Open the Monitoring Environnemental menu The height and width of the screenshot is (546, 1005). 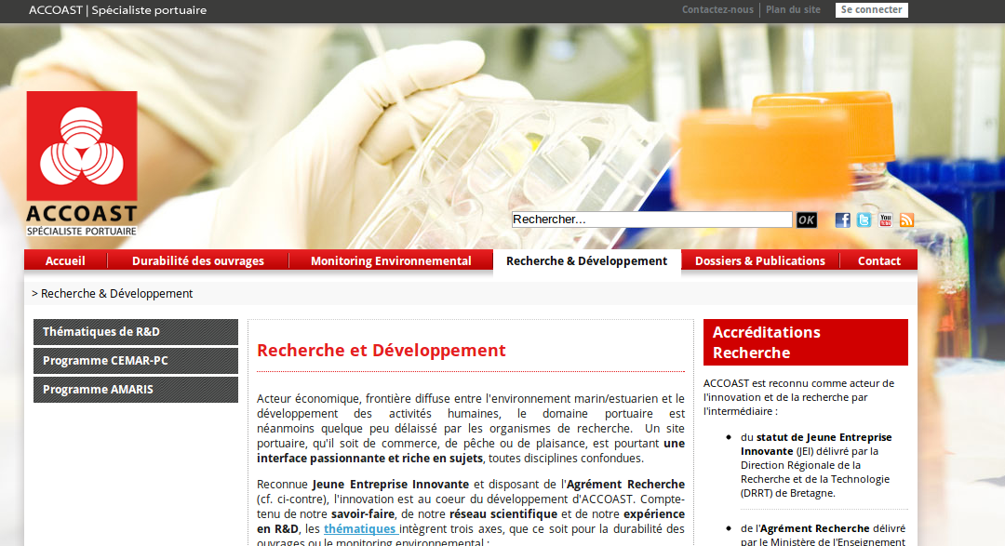coord(391,260)
